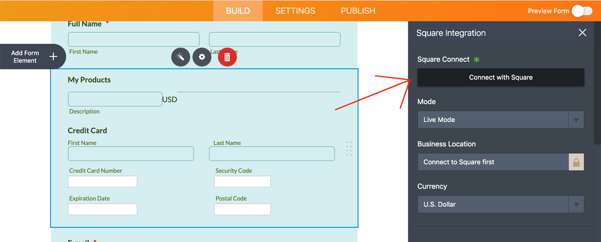Open the Currency dropdown showing U.S. Dollar

(501, 204)
